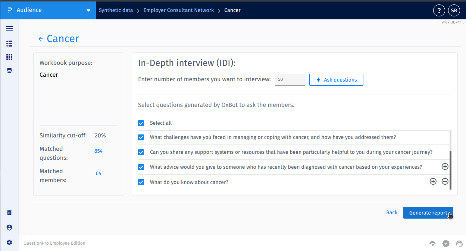
Task: Click the SR user avatar
Action: click(454, 10)
